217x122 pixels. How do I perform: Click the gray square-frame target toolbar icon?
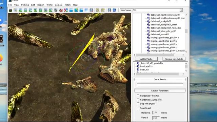91,10
